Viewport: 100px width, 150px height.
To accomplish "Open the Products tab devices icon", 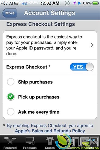I will click(30, 141).
